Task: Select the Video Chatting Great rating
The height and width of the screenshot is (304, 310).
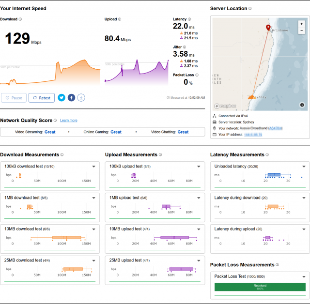Action: (183, 132)
